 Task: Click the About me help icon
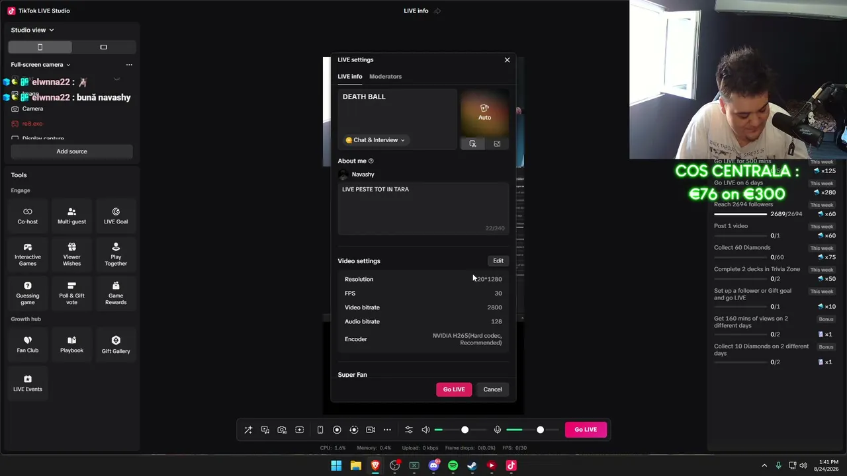tap(371, 161)
